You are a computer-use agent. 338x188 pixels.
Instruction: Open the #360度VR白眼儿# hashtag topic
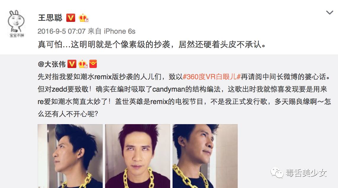point(212,77)
